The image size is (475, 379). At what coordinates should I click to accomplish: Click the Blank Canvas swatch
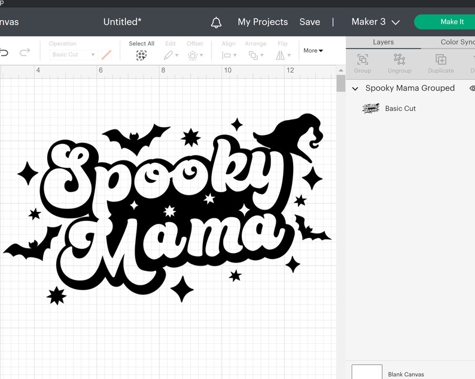367,371
